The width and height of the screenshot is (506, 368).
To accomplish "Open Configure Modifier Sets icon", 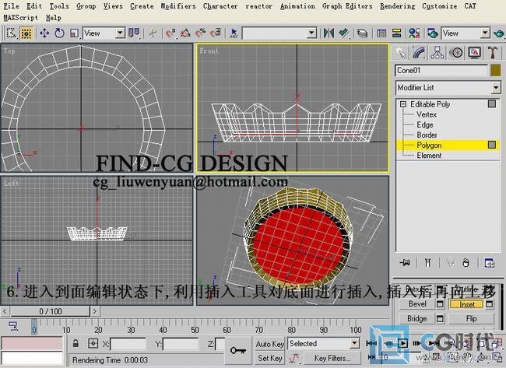I will pos(489,263).
